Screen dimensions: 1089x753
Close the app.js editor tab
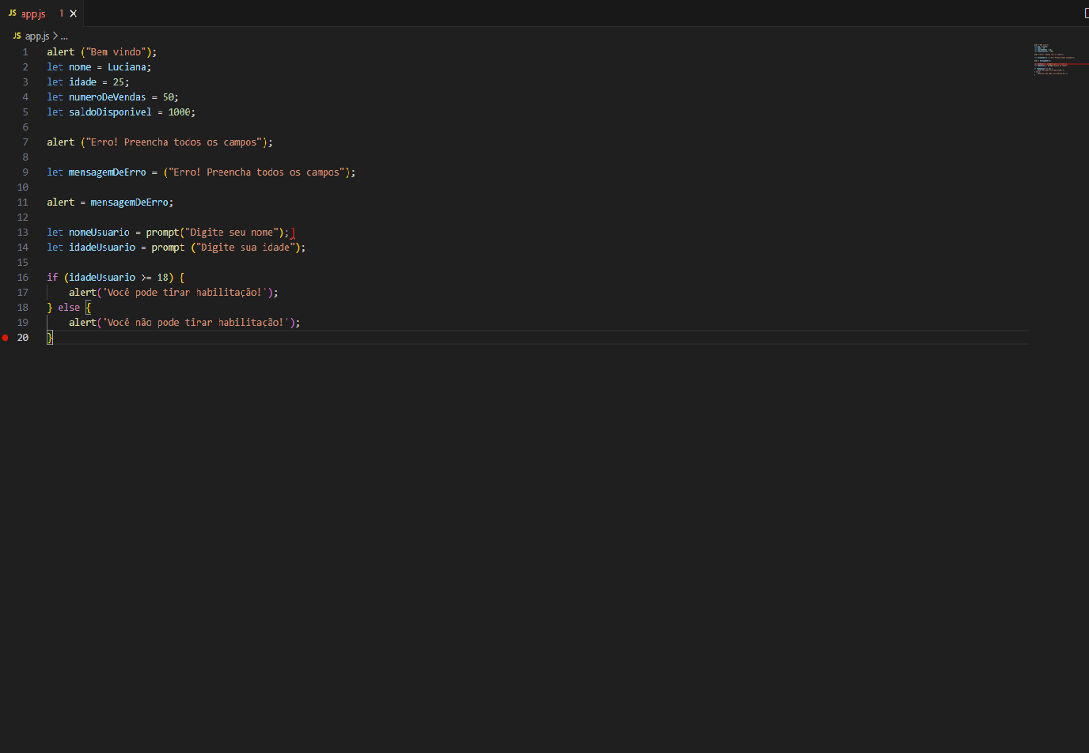[74, 13]
